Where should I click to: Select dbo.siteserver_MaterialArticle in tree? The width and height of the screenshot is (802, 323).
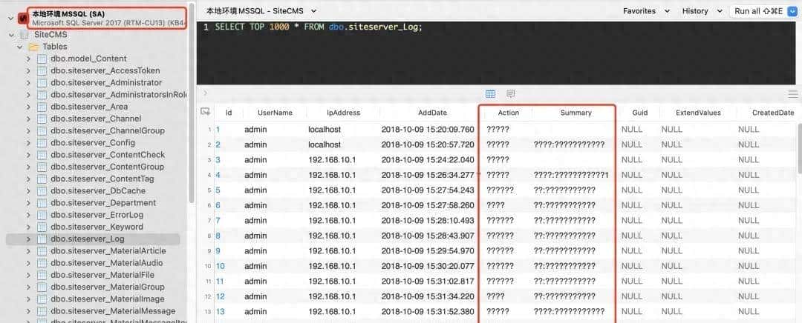click(x=108, y=250)
